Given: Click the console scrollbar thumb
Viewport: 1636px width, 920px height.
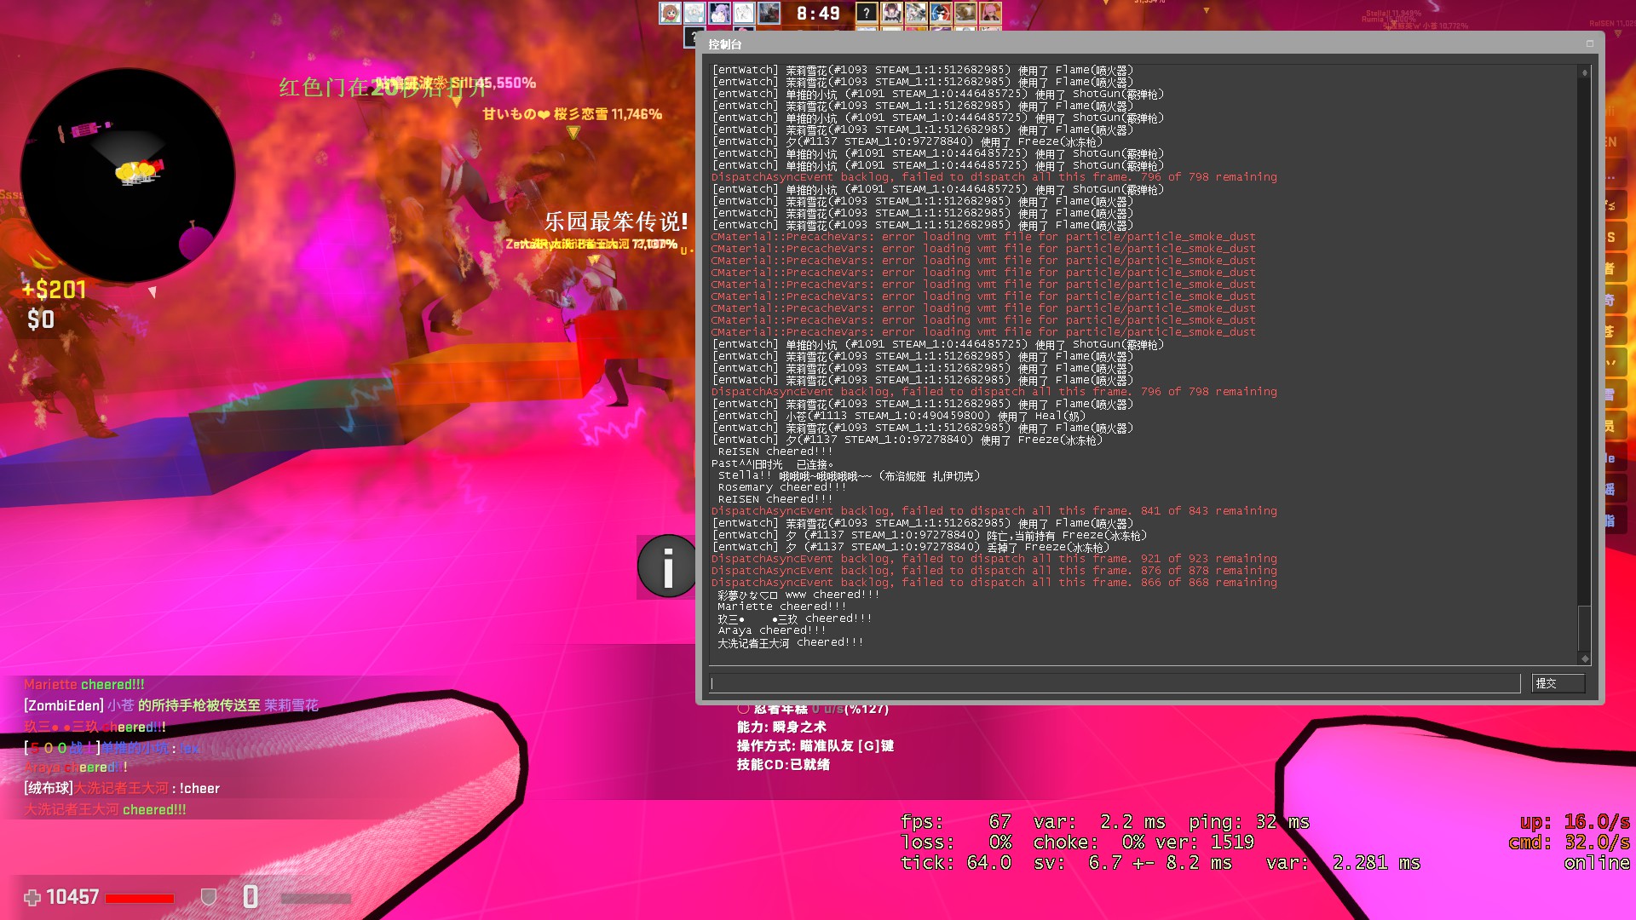Looking at the screenshot, I should point(1584,629).
